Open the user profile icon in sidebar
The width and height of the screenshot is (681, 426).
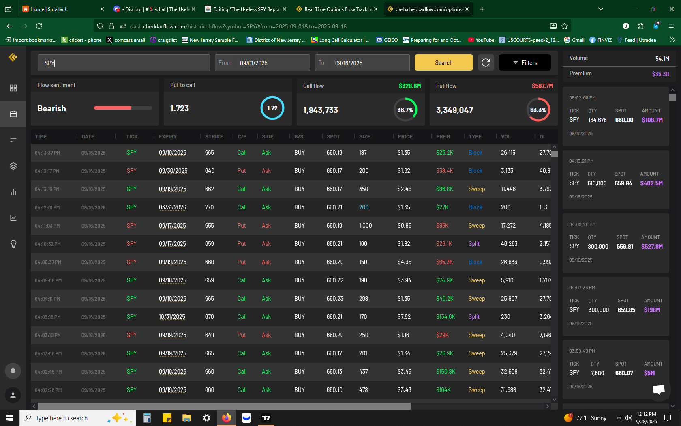(x=13, y=395)
